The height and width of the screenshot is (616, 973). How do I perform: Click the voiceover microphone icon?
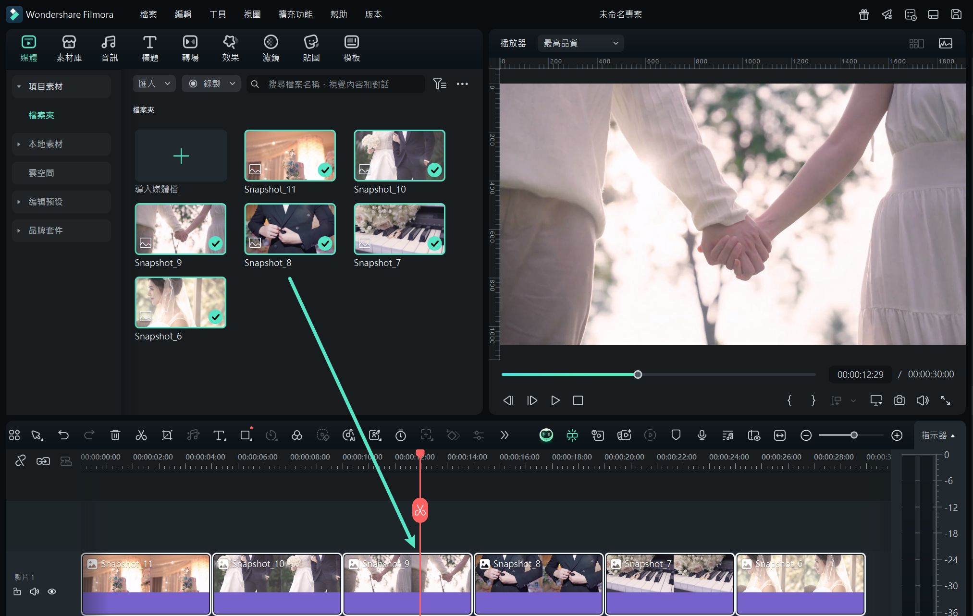(x=702, y=435)
